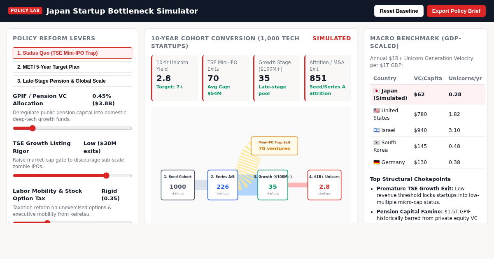
Task: Click the Series A/B node showing 226
Action: (x=223, y=185)
